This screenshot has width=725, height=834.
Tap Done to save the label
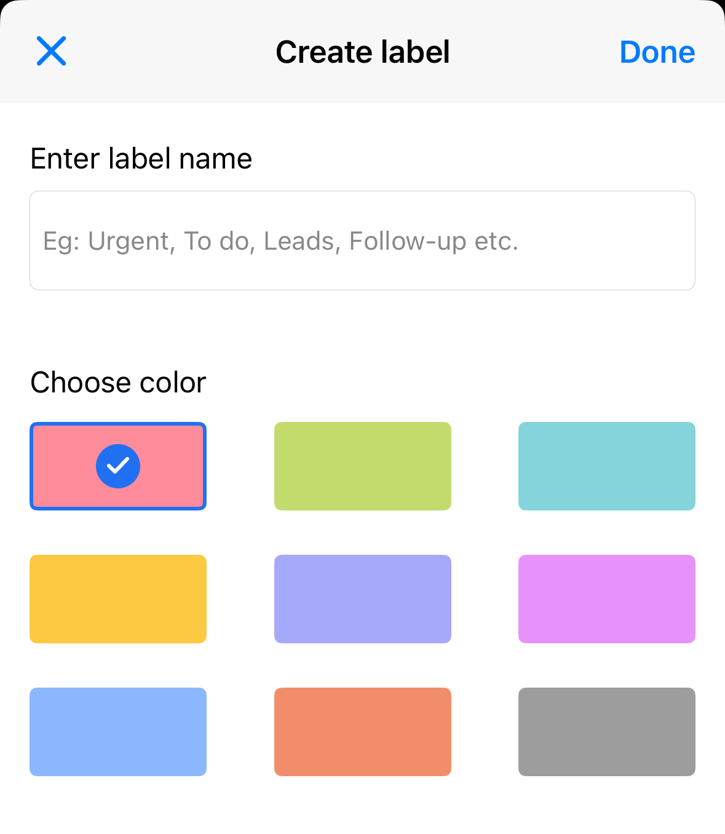pyautogui.click(x=657, y=52)
